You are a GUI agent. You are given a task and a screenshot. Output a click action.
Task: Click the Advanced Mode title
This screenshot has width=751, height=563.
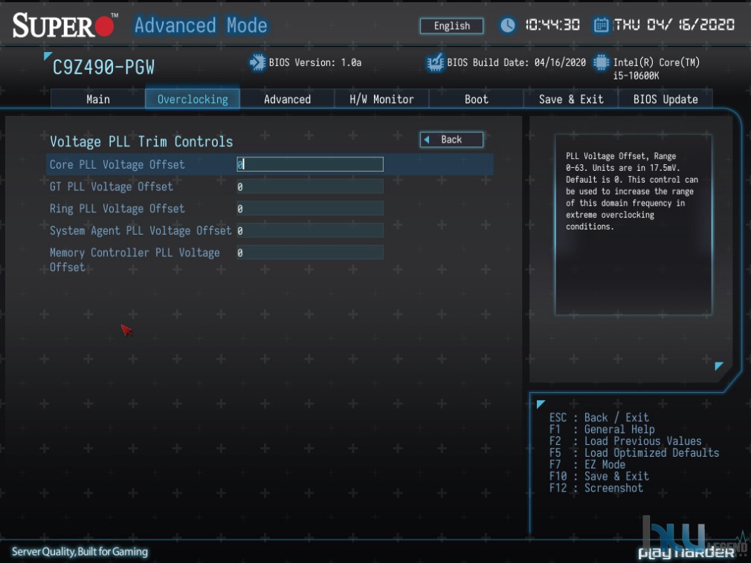click(201, 25)
